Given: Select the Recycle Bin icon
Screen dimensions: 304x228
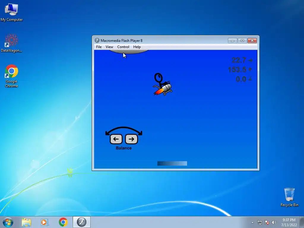Looking at the screenshot, I should tap(289, 197).
